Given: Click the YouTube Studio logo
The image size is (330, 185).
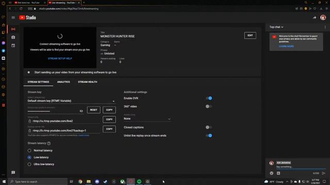Looking at the screenshot, I should click(x=27, y=17).
